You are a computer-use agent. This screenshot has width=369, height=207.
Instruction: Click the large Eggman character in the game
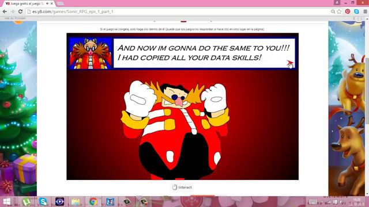[x=175, y=130]
